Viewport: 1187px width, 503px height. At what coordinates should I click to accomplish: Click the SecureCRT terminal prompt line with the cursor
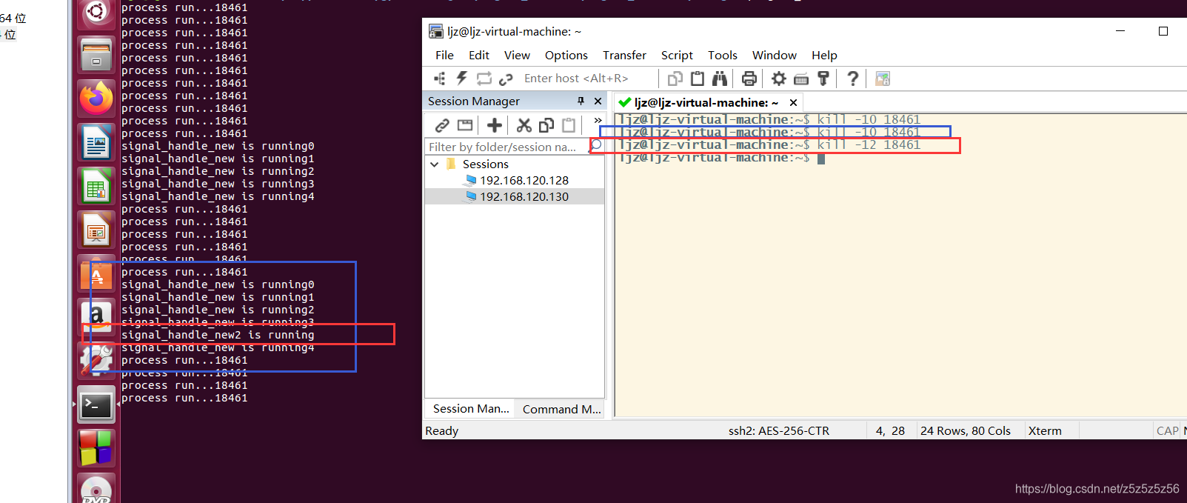tap(722, 158)
